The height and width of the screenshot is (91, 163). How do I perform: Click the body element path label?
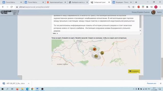54,33
